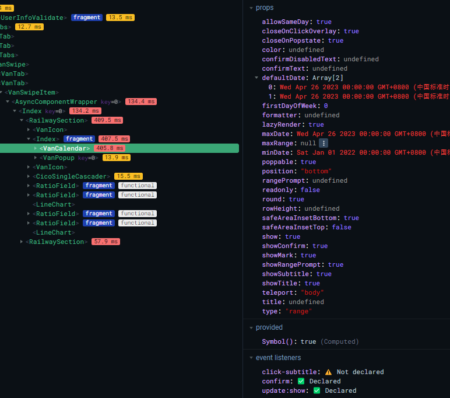
Task: Click the 134.4 ms timing badge
Action: [x=141, y=102]
